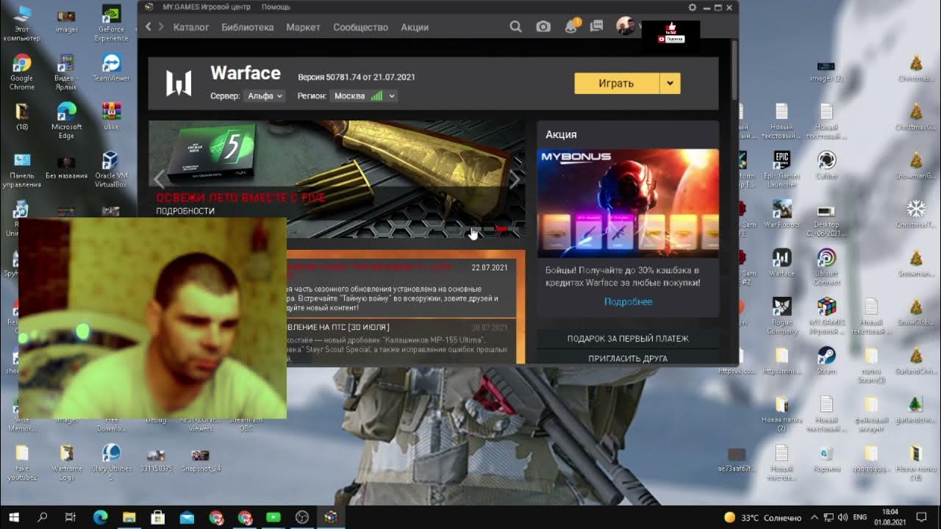Click the user profile avatar
This screenshot has width=941, height=529.
coord(626,26)
